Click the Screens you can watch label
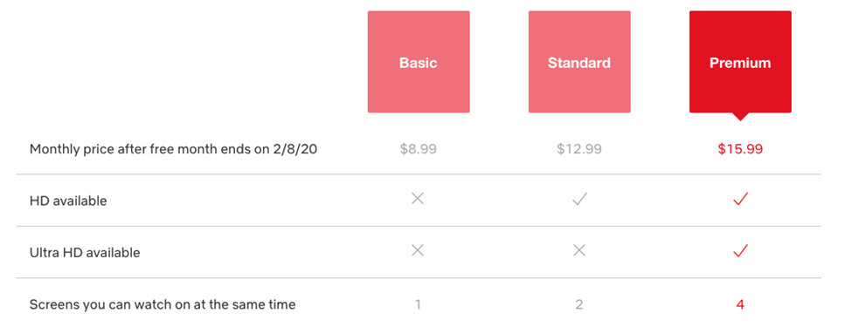The width and height of the screenshot is (852, 327). [163, 305]
